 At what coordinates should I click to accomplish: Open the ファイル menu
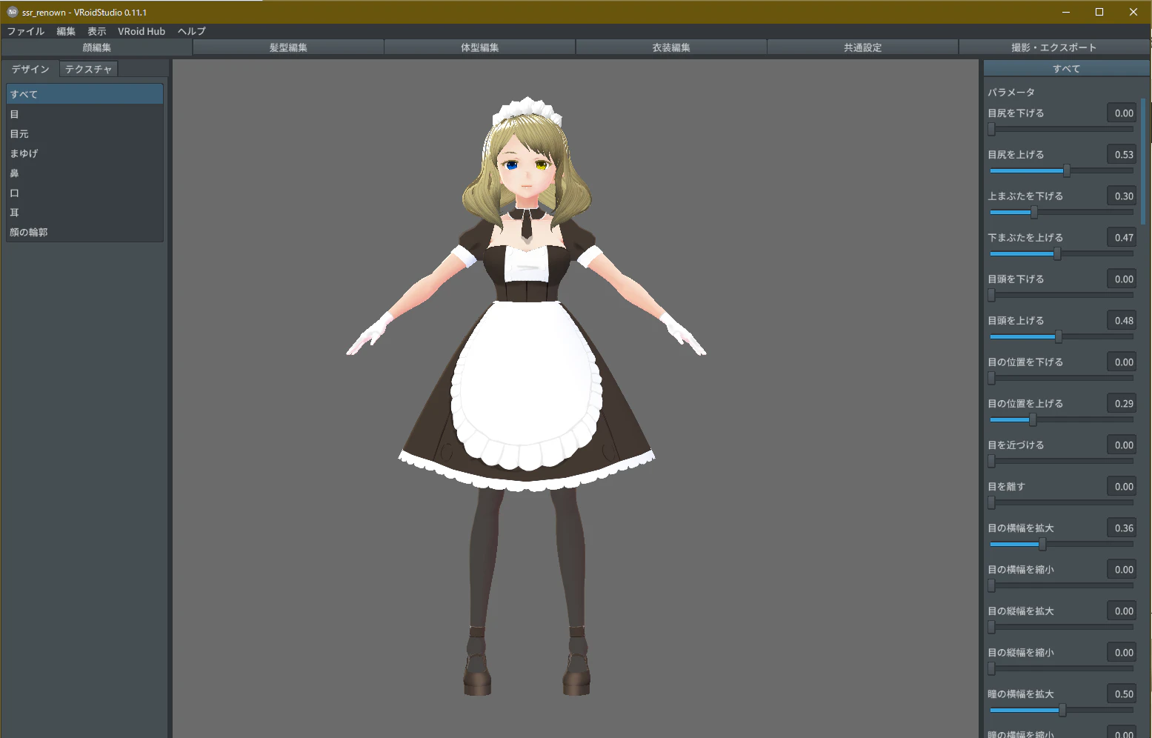coord(26,31)
